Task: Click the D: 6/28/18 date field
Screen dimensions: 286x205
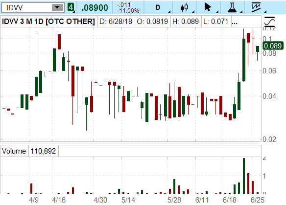Action: point(116,22)
